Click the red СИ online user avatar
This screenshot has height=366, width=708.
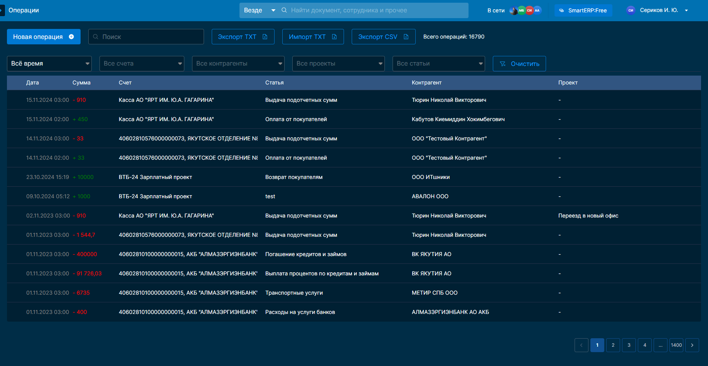coord(529,10)
